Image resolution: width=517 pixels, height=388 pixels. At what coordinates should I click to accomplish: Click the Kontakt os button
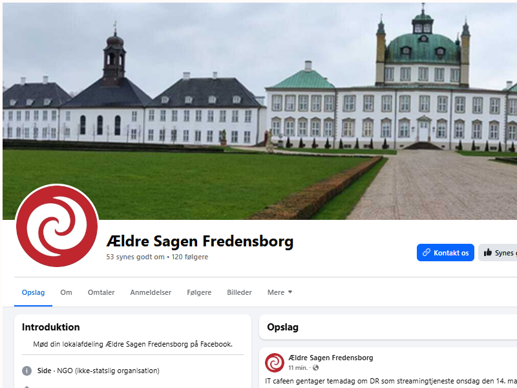(x=445, y=253)
